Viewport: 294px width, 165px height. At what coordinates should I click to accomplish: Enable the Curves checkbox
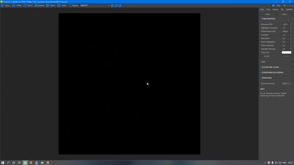[x=262, y=56]
